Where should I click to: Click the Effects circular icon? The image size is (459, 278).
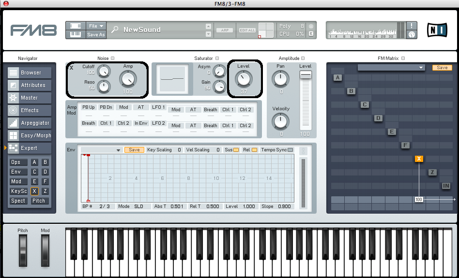(13, 110)
